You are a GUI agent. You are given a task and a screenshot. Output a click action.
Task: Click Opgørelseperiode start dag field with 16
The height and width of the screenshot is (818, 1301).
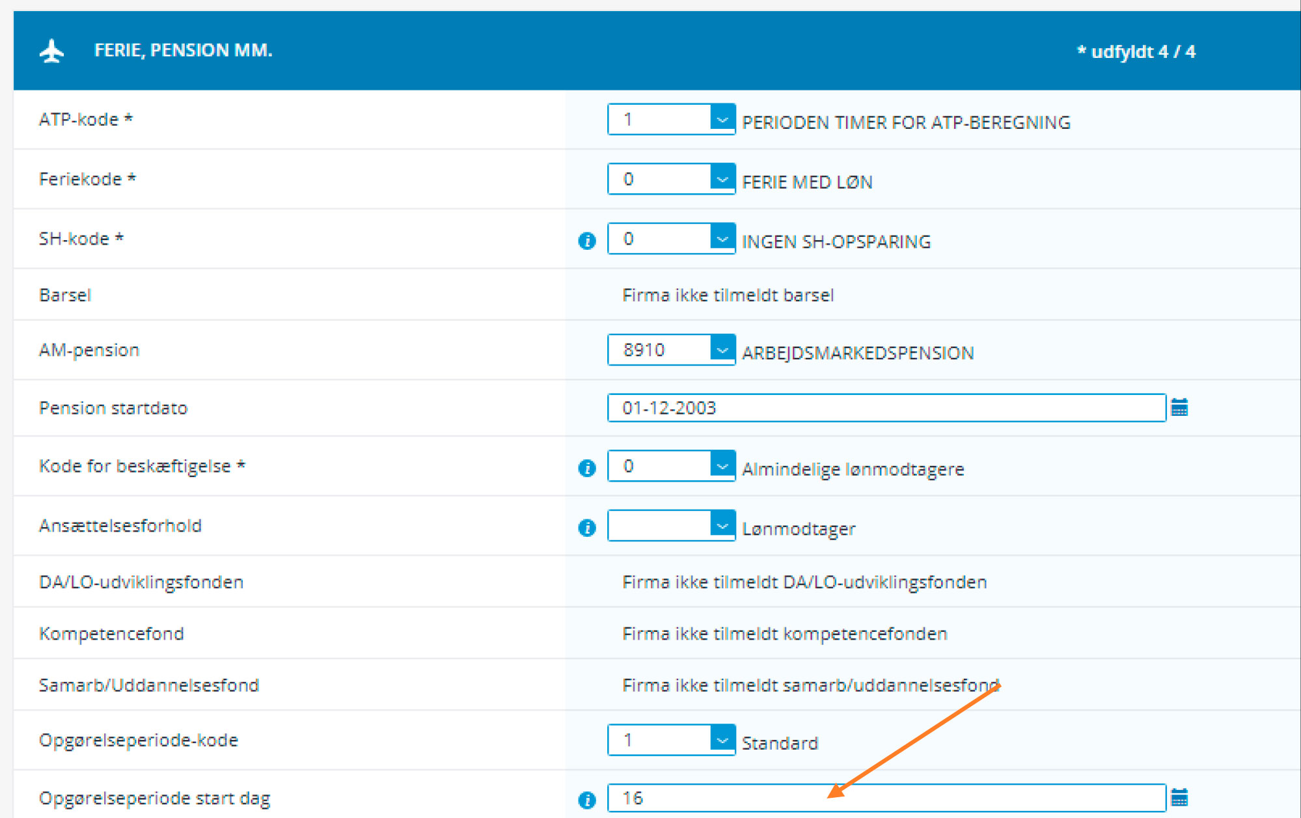point(885,798)
